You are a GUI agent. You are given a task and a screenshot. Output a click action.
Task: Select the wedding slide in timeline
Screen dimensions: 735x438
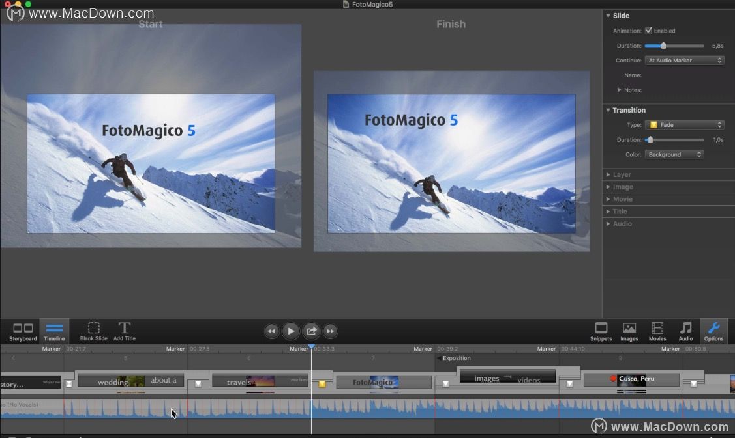131,381
